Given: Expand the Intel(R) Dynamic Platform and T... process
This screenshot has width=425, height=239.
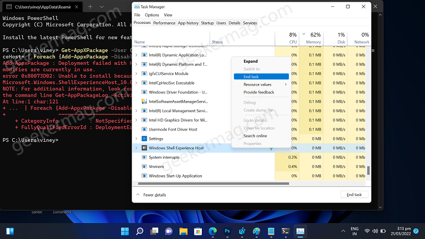Looking at the screenshot, I should pos(137,64).
